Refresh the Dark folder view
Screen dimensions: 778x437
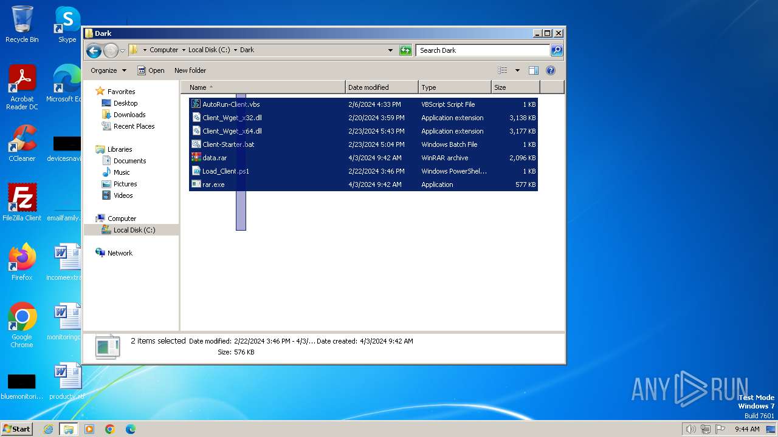(405, 50)
